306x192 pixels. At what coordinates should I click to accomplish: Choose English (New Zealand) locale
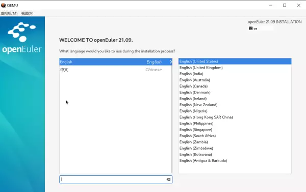[x=235, y=105]
